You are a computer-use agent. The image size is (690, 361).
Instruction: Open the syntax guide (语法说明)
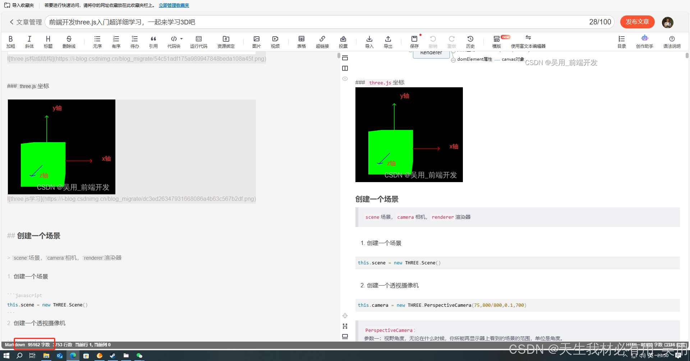point(672,42)
